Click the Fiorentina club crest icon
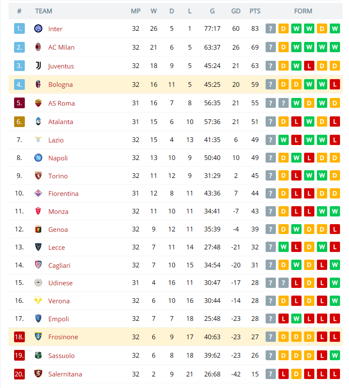 coord(38,193)
